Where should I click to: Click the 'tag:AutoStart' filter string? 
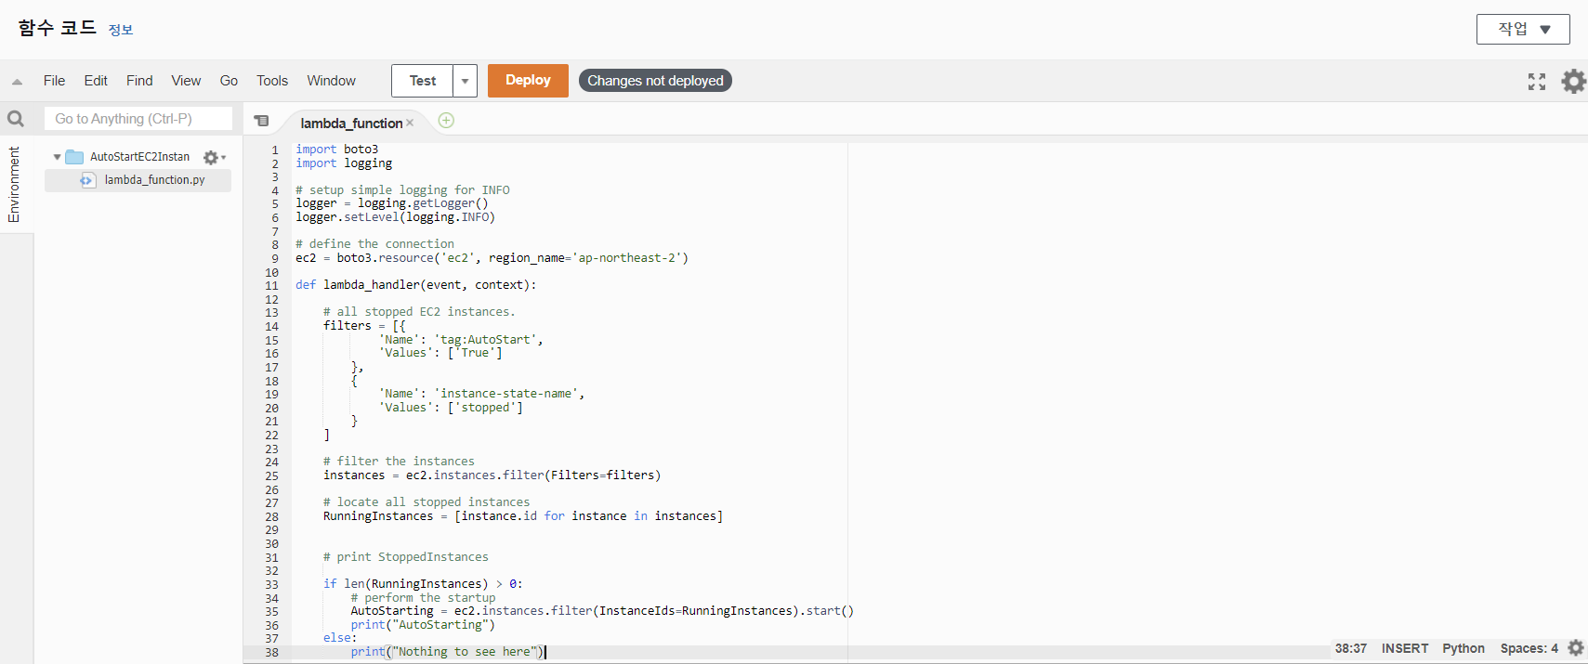pos(485,340)
